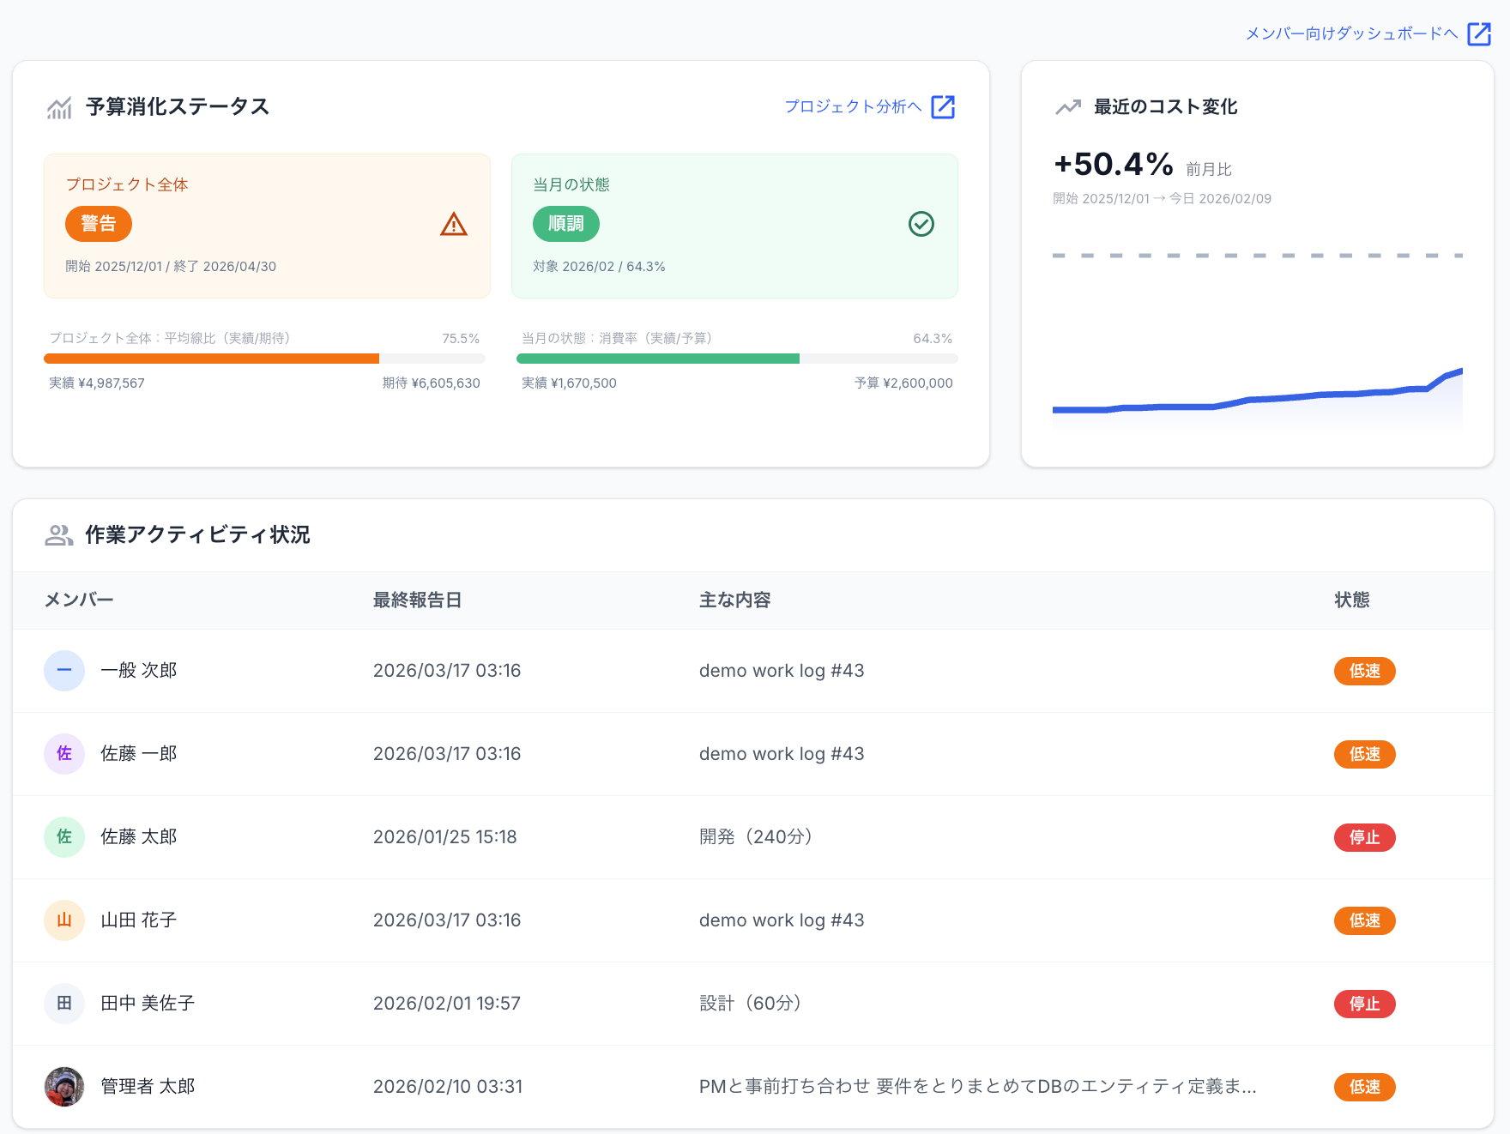Open プロジェクト分析へ link

855,106
